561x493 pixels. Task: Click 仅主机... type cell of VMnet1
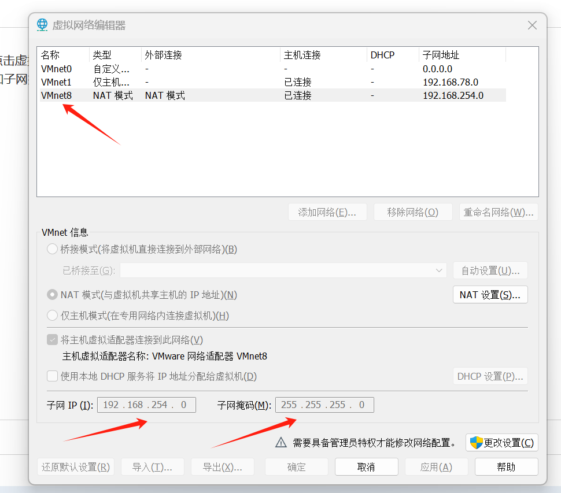point(111,82)
